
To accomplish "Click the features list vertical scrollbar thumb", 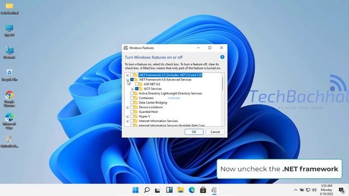I will (222, 84).
